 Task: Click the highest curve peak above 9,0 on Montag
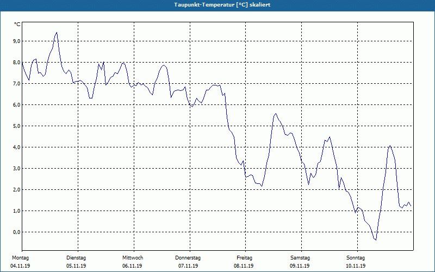pos(57,33)
